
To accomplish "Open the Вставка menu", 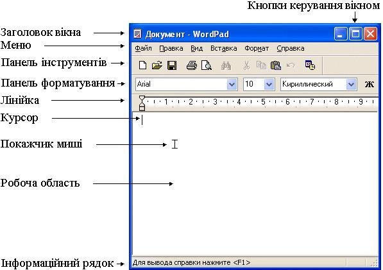I will point(224,48).
